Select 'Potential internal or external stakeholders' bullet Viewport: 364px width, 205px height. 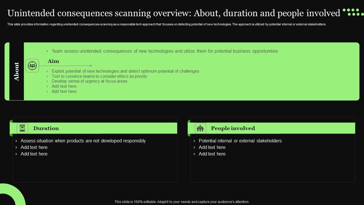tap(240, 141)
